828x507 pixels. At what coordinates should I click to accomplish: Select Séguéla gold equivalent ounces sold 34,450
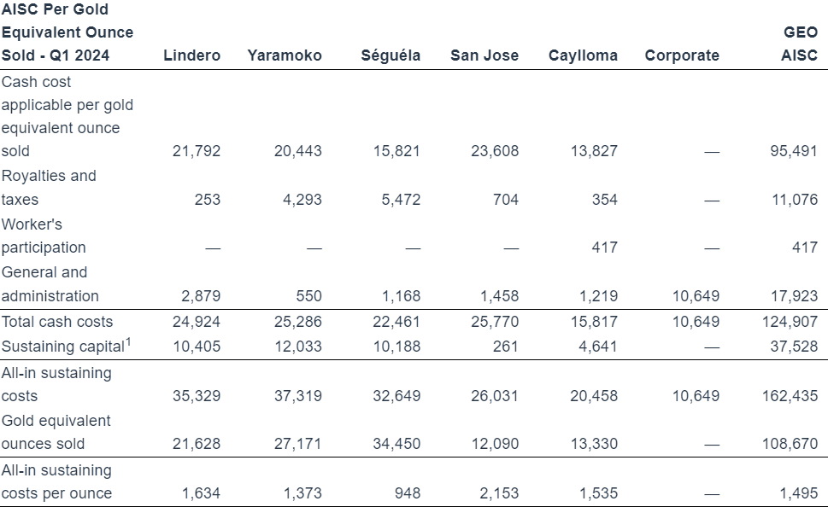[398, 444]
